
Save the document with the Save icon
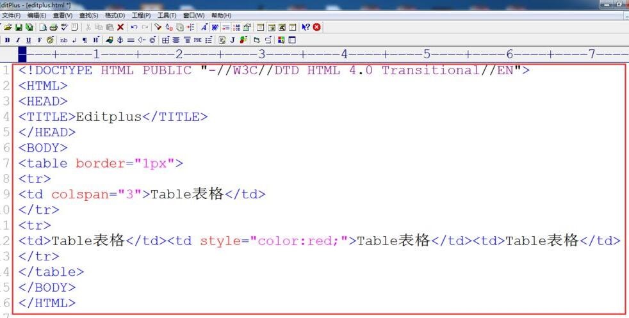(19, 28)
